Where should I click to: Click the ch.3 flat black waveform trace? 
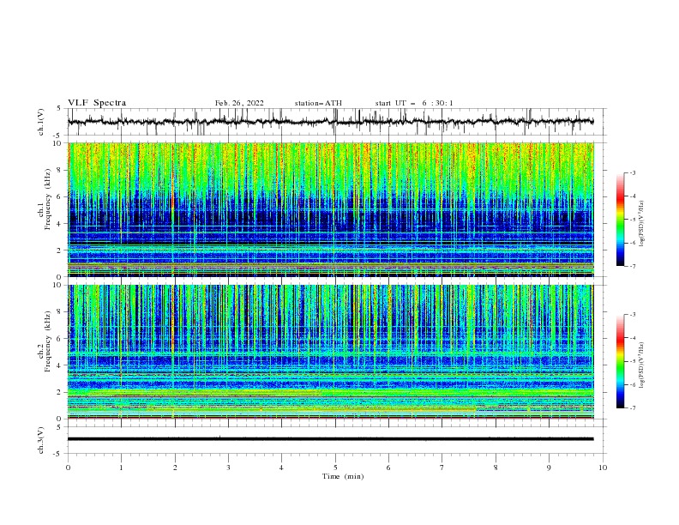click(330, 439)
